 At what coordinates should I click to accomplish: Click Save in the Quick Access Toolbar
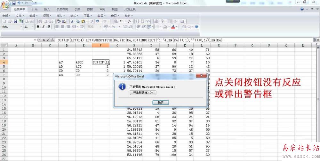(14, 3)
